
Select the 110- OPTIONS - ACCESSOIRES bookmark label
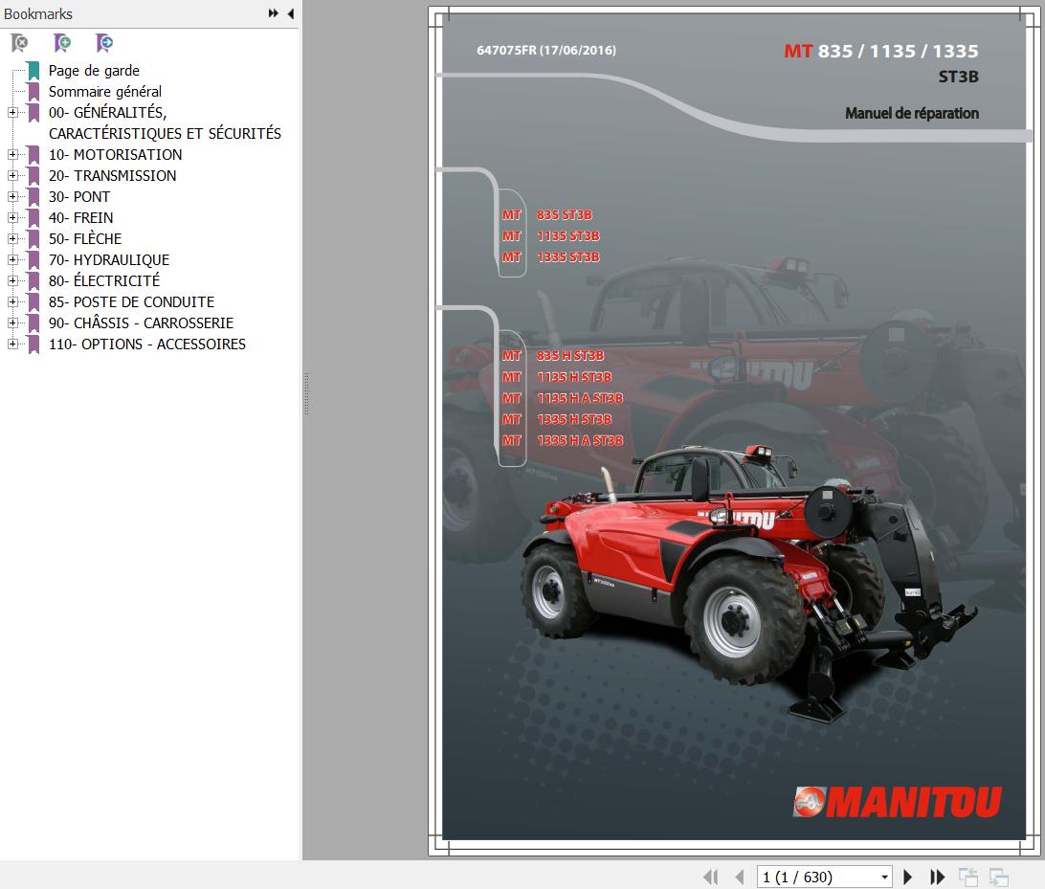click(x=147, y=344)
